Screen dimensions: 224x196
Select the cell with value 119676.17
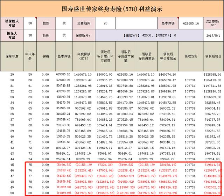click(105, 148)
